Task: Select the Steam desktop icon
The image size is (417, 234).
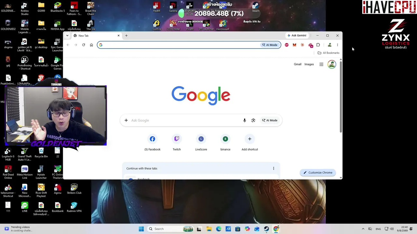Action: [x=256, y=7]
